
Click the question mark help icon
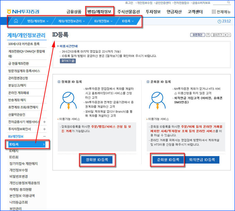[x=208, y=35]
